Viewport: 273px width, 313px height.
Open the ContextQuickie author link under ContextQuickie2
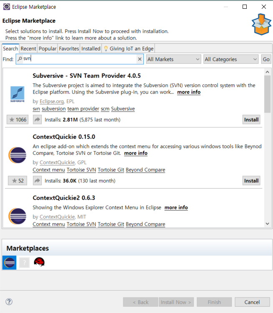pos(57,217)
